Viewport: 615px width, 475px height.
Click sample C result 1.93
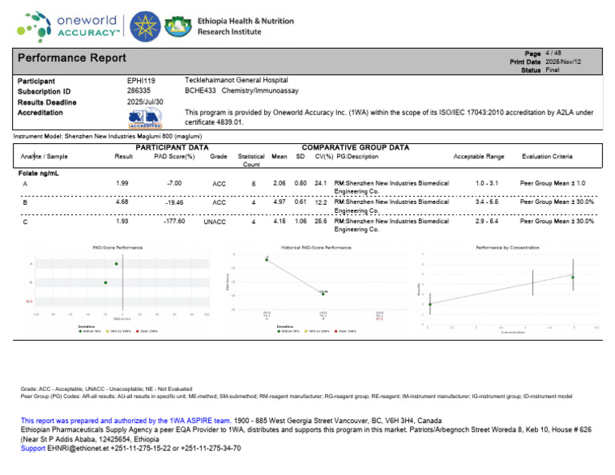coord(122,221)
